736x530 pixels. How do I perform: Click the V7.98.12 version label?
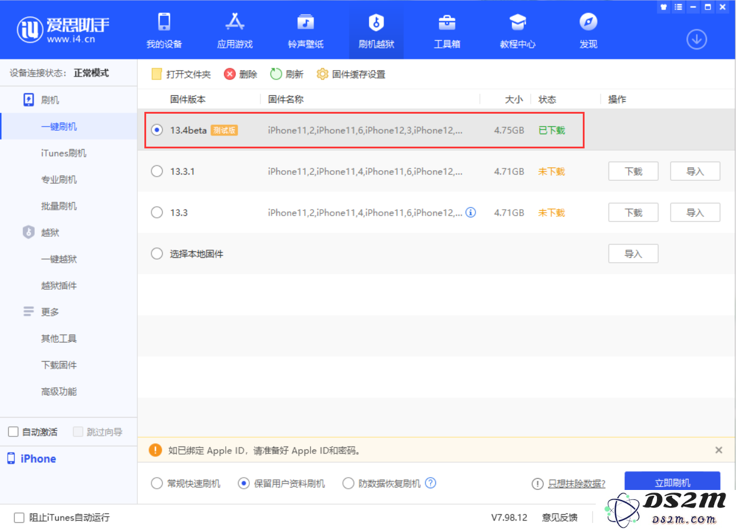click(x=509, y=518)
